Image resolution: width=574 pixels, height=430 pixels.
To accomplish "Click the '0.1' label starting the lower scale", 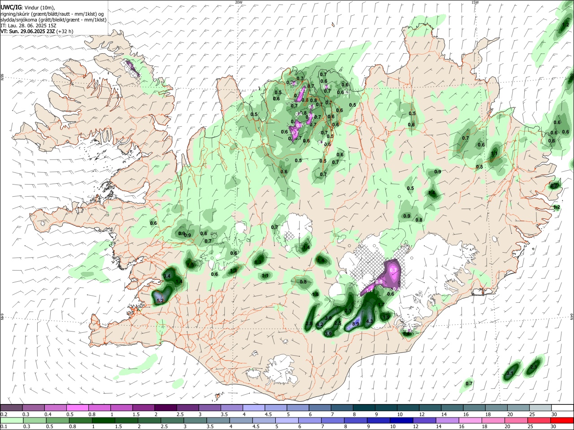I will (x=4, y=427).
